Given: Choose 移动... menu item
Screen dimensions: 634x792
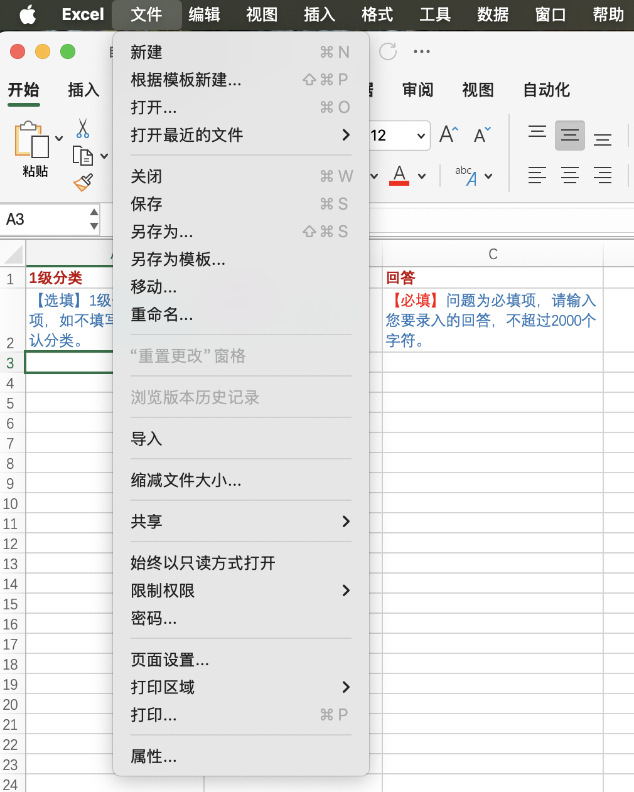Looking at the screenshot, I should 241,287.
